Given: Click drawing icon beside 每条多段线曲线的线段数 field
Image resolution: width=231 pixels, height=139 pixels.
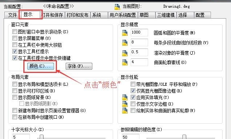Looking at the screenshot, I should pyautogui.click(x=125, y=43).
